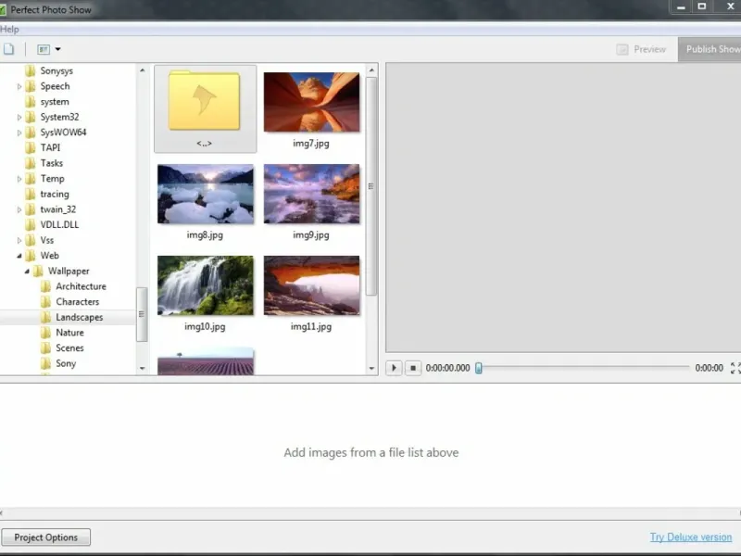This screenshot has height=556, width=741.
Task: Collapse the Web folder
Action: tap(19, 256)
